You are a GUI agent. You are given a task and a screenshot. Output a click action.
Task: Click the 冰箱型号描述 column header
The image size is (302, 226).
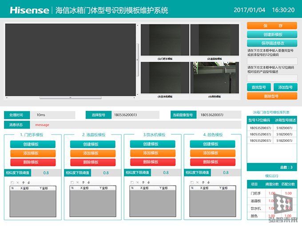pyautogui.click(x=285, y=120)
